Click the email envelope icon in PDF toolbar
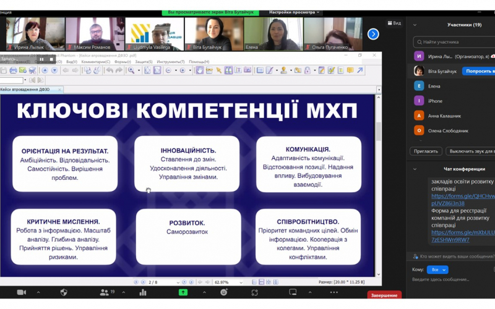 pyautogui.click(x=23, y=70)
